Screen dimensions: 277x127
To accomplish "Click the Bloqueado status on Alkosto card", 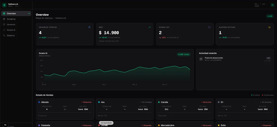I will click(x=87, y=102).
